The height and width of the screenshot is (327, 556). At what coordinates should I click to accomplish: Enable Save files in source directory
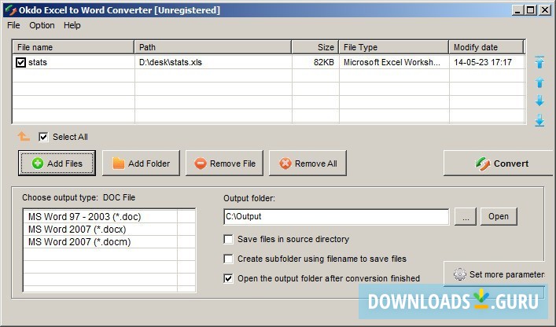coord(228,239)
